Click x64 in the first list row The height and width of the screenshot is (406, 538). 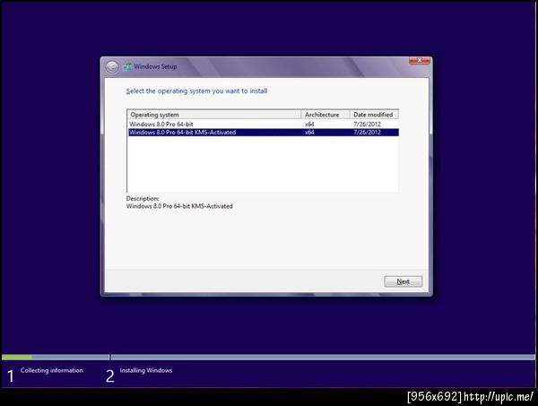click(x=309, y=125)
